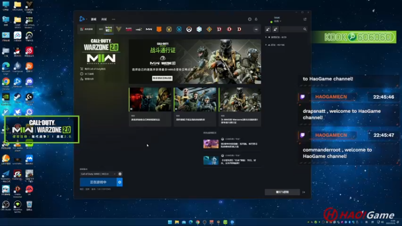
Task: Open the 战斗通行证 Battle Pass banner
Action: [195, 61]
